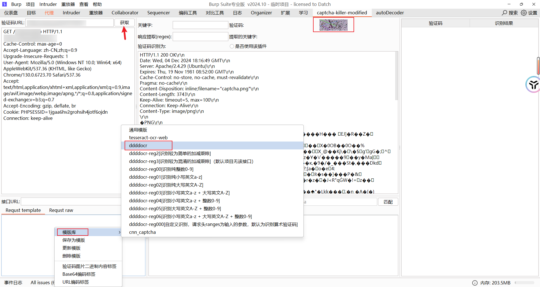540x287 pixels.
Task: Open the 项目 menu
Action: (x=30, y=4)
